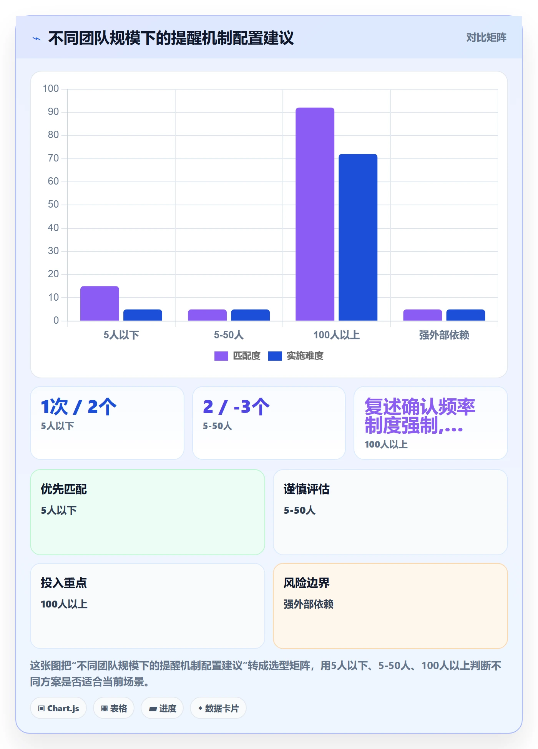The width and height of the screenshot is (538, 749).
Task: Click the blue 实施难度 bar for 强外部依赖
Action: tap(466, 315)
